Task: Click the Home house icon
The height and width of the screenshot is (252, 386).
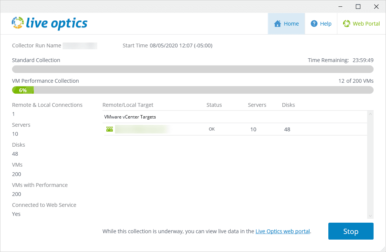Action: point(278,24)
